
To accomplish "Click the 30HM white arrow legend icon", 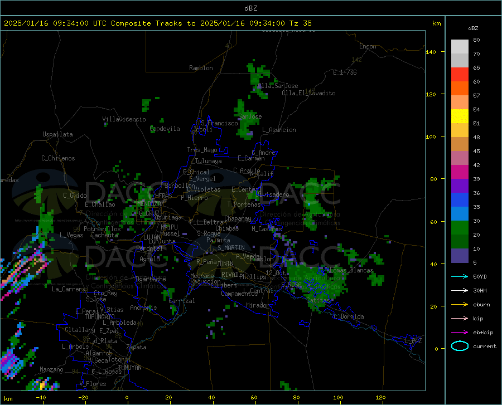I will coord(460,291).
